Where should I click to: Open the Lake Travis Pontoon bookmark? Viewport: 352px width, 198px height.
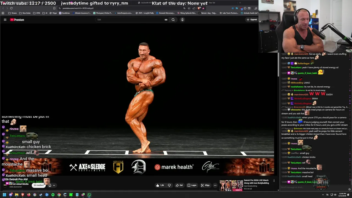[x=229, y=13]
